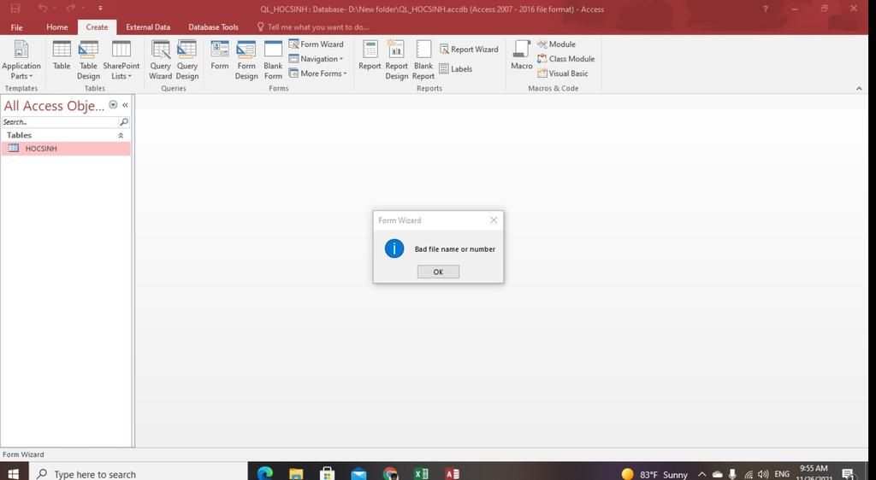This screenshot has width=876, height=480.
Task: Start the Report Wizard
Action: point(469,49)
